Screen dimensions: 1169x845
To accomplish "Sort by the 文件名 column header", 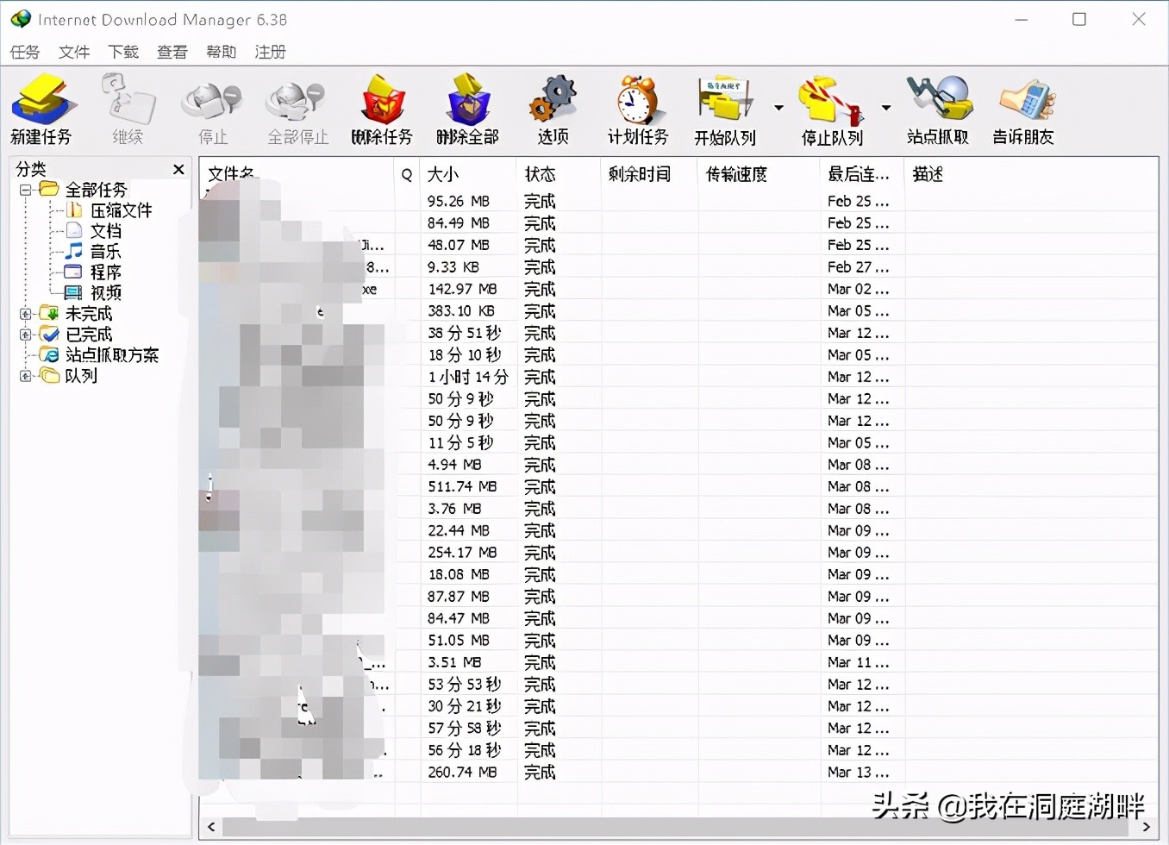I will click(x=297, y=174).
